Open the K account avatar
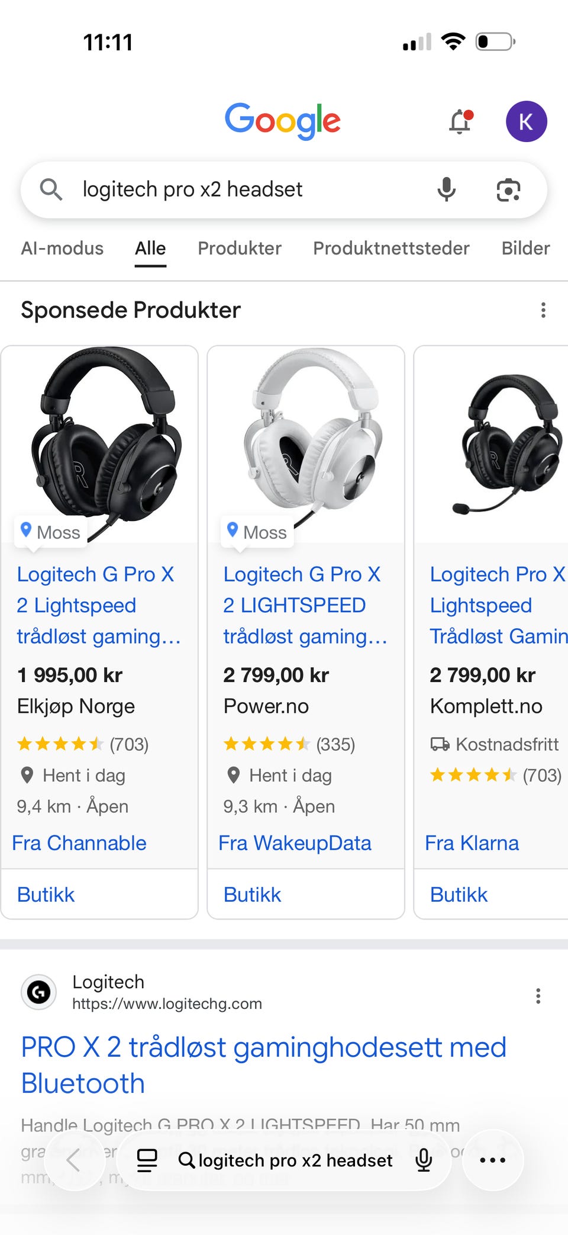 [x=526, y=121]
